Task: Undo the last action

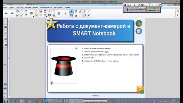Action: pos(17,11)
